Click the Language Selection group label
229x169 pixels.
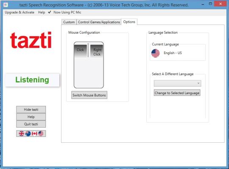click(x=163, y=33)
